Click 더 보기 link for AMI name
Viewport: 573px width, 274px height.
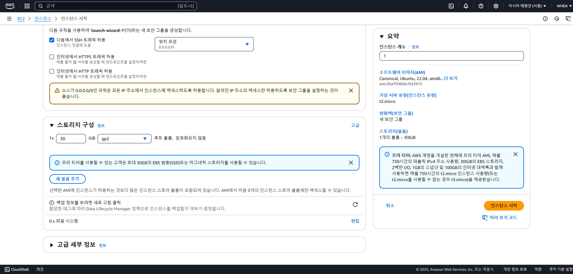point(451,79)
